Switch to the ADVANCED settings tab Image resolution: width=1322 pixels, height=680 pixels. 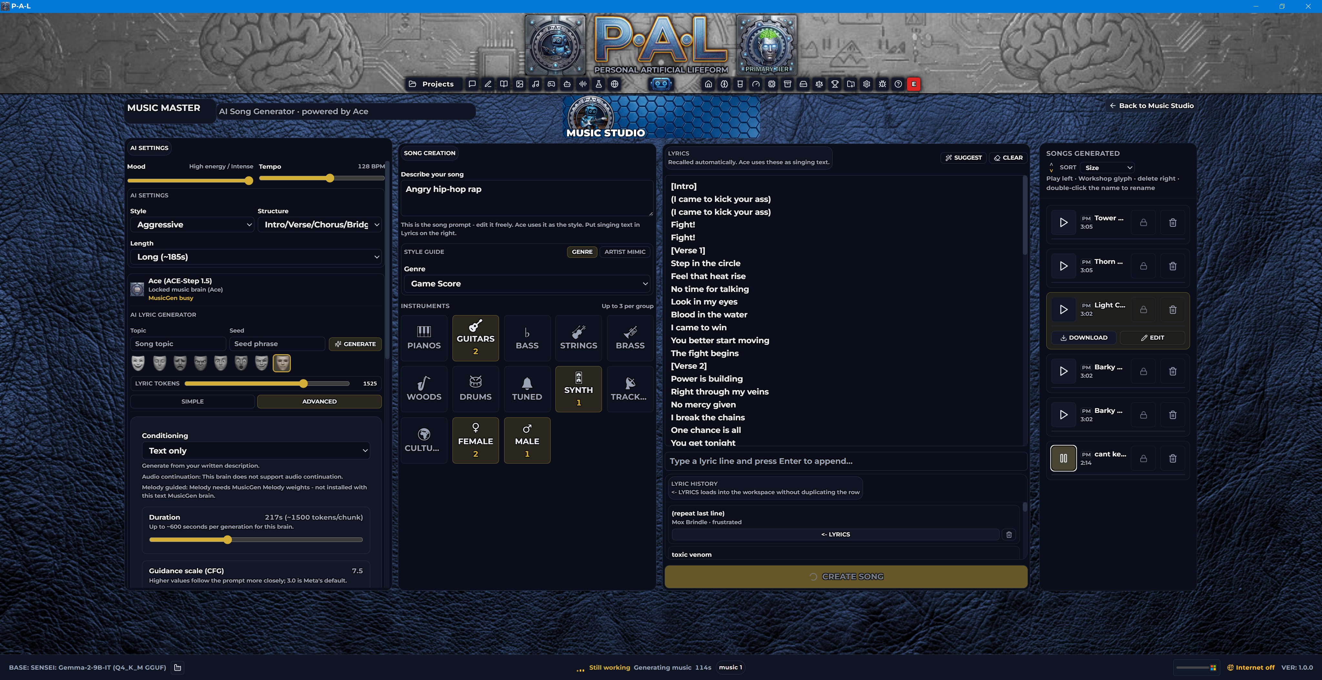coord(319,402)
